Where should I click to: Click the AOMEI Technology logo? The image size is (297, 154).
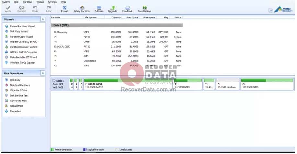[x=283, y=9]
